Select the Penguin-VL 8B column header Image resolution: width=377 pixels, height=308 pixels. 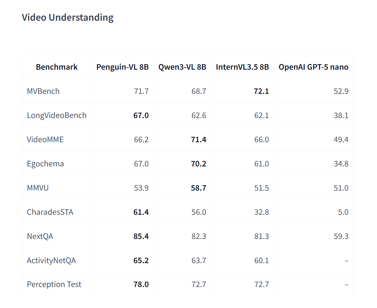point(122,67)
